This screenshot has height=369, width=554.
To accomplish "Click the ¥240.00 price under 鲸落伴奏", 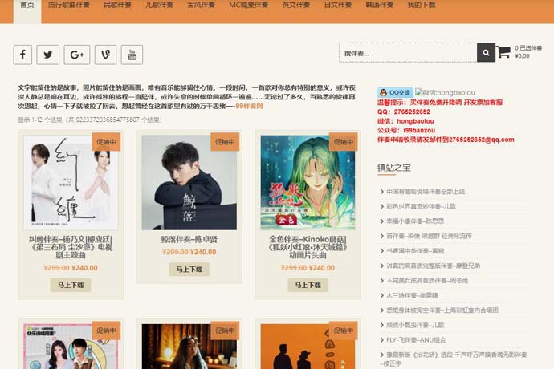I will click(x=203, y=252).
